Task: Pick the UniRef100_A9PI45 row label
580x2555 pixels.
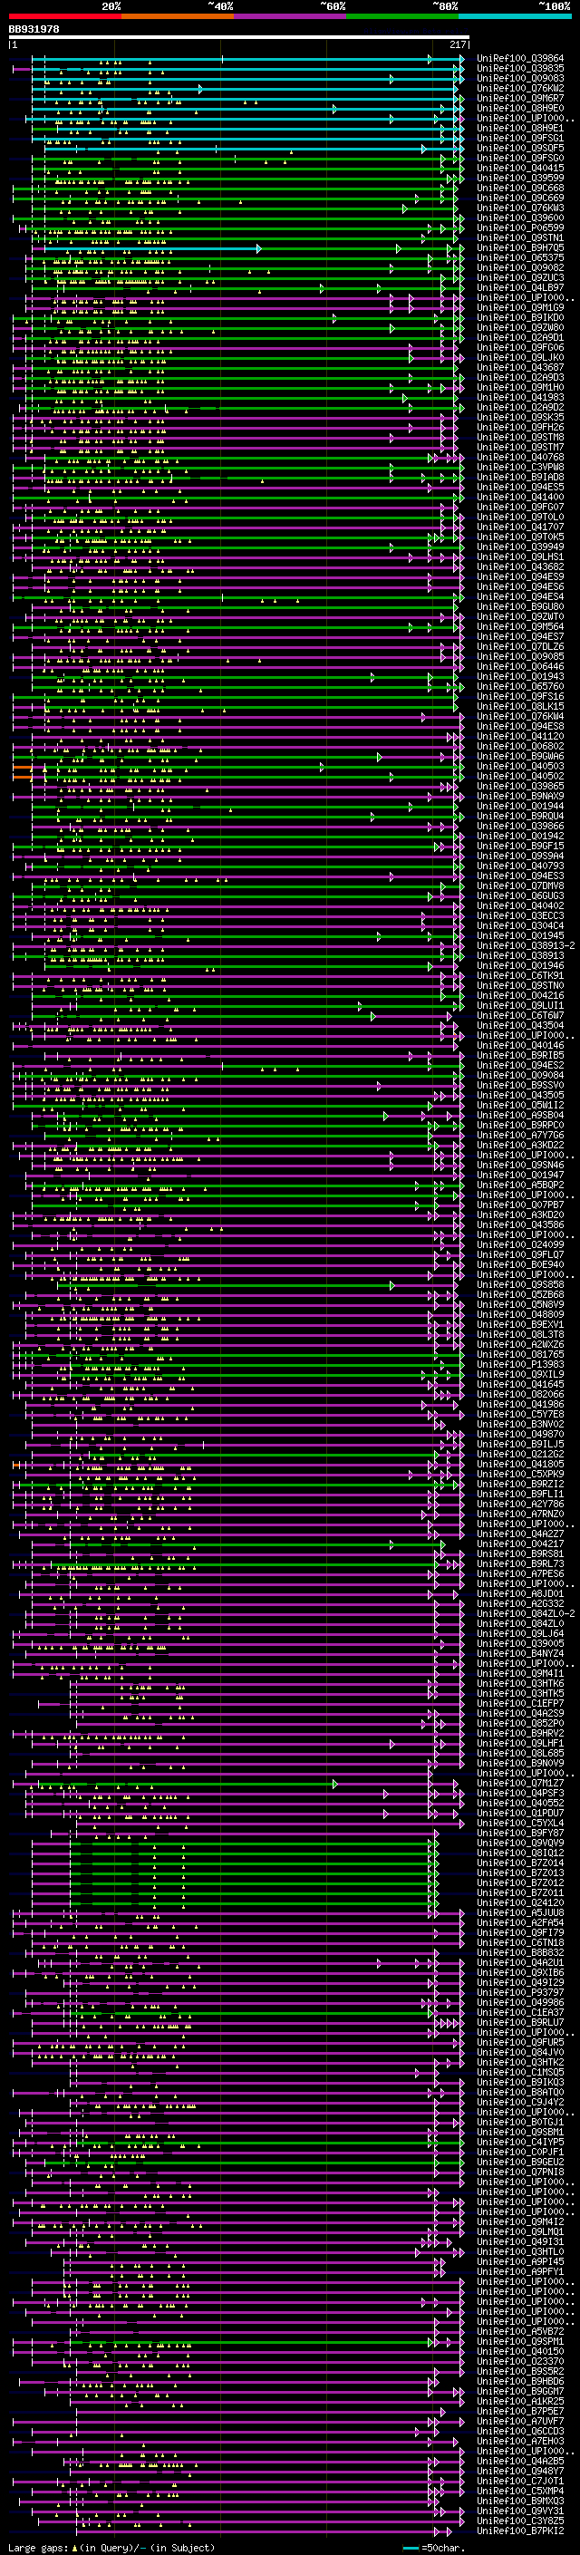Action: [x=520, y=2261]
